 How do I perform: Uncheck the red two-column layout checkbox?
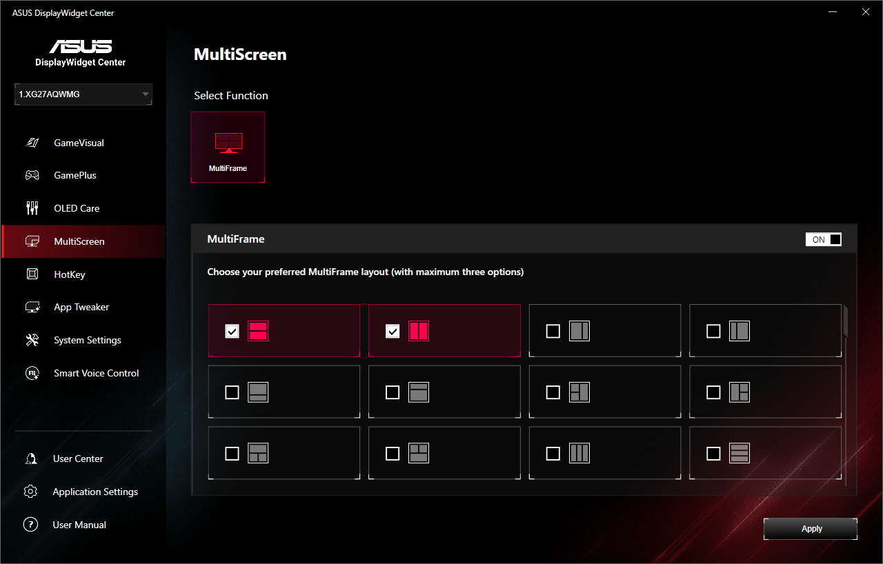(x=393, y=332)
